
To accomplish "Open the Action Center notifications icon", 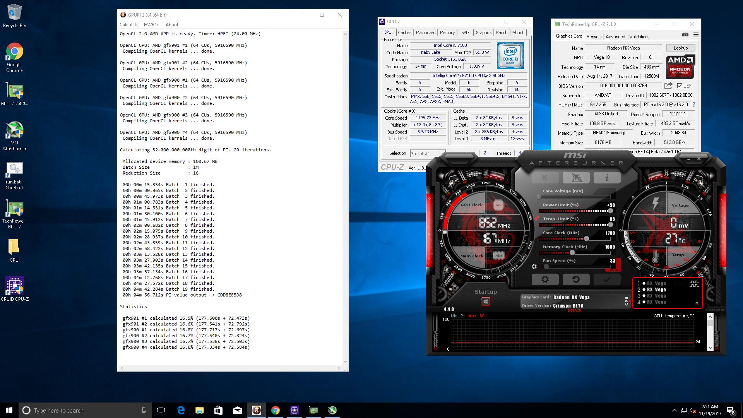I will tap(731, 411).
